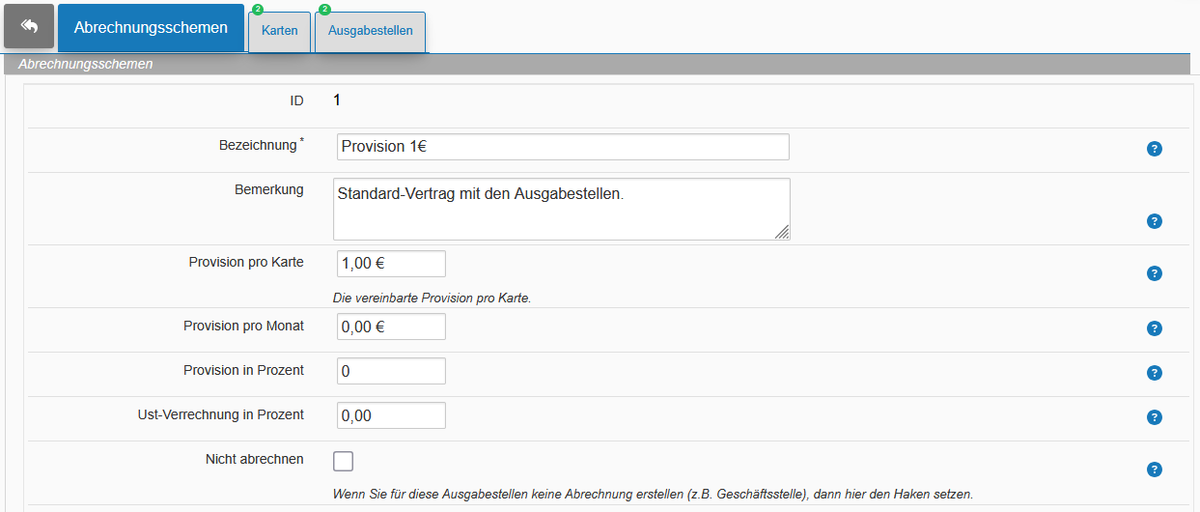The width and height of the screenshot is (1200, 512).
Task: Switch to the Ausgabestellen tab
Action: tap(371, 31)
